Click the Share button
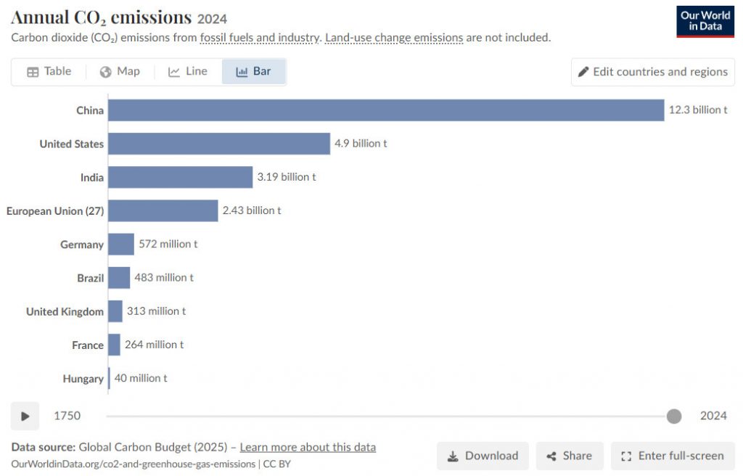 570,456
